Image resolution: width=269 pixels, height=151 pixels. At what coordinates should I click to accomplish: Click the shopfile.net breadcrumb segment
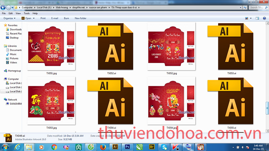click(78, 7)
